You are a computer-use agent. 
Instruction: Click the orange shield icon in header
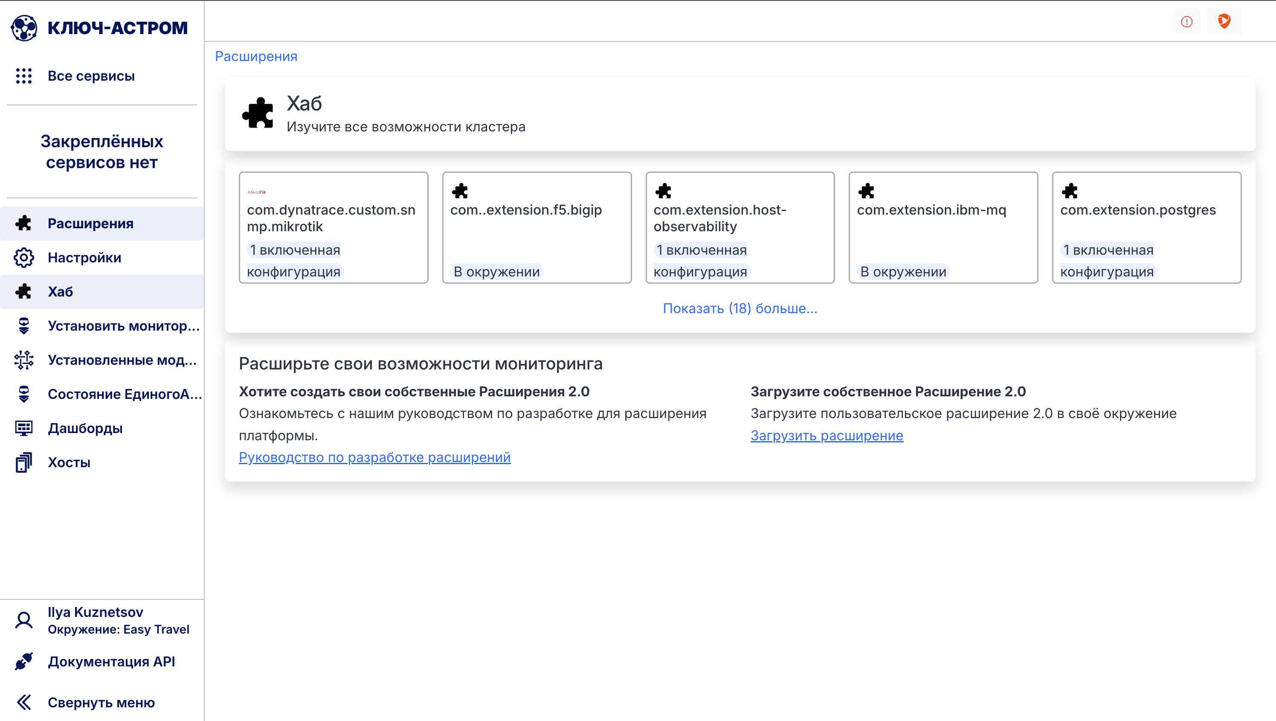click(1224, 21)
